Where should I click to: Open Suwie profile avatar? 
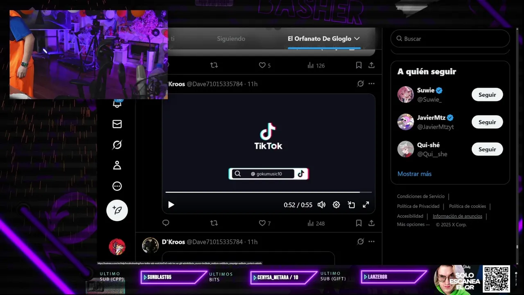406,95
